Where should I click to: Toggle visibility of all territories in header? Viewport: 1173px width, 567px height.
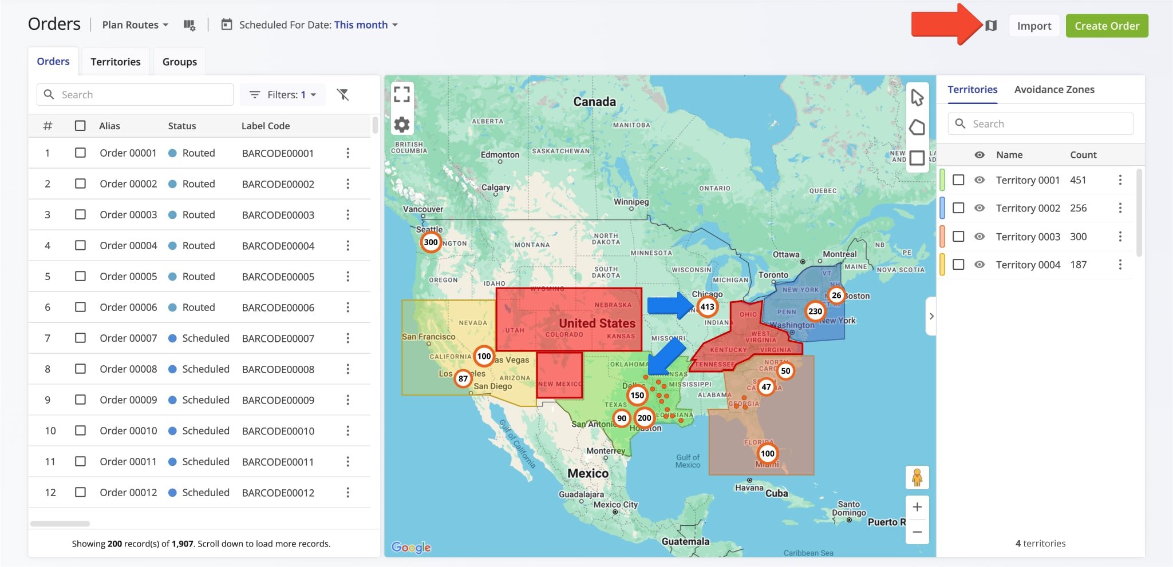[x=980, y=155]
